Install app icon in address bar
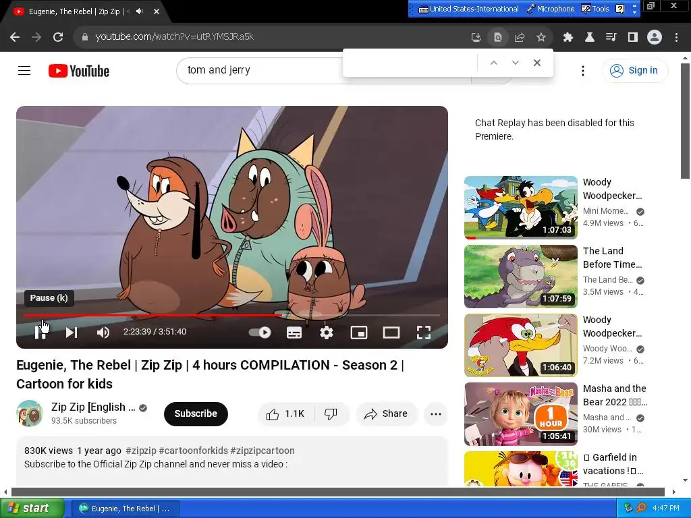 tap(476, 38)
